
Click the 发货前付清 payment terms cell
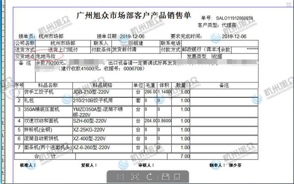[x=124, y=49]
